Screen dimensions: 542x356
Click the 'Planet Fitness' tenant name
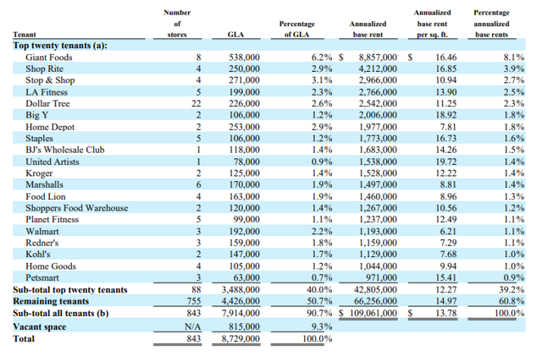pos(52,219)
